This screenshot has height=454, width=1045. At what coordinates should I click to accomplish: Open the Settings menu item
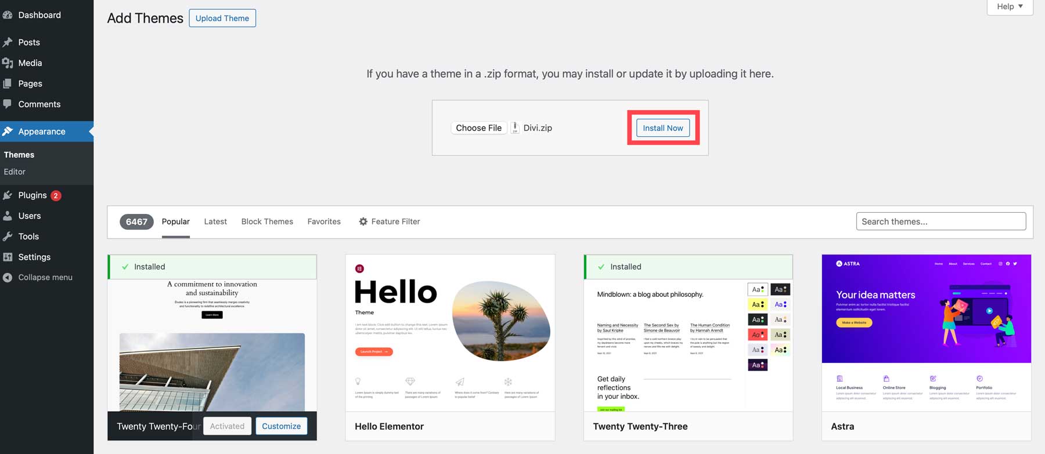point(46,257)
